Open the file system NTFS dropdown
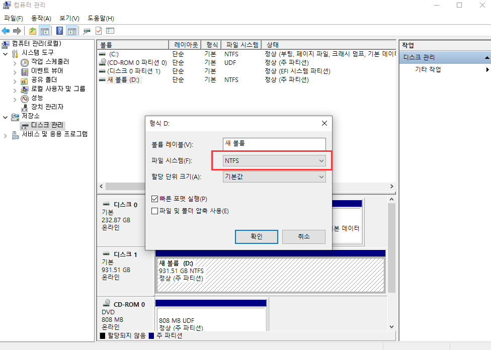The width and height of the screenshot is (491, 350). [274, 160]
